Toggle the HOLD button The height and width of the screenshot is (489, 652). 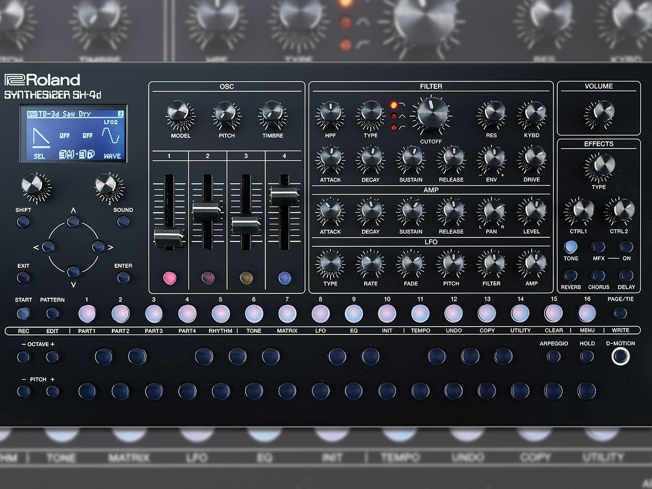587,357
